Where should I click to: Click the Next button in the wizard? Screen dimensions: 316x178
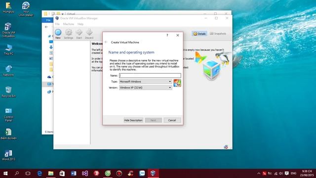tap(153, 120)
